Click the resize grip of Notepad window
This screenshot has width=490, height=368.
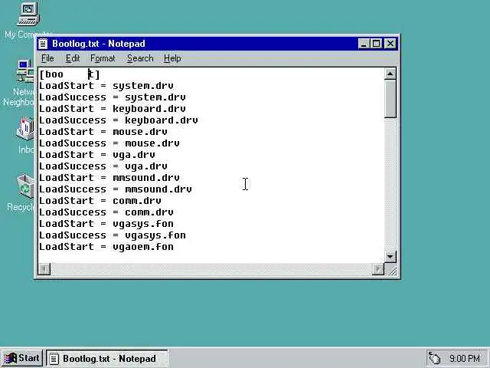[392, 270]
